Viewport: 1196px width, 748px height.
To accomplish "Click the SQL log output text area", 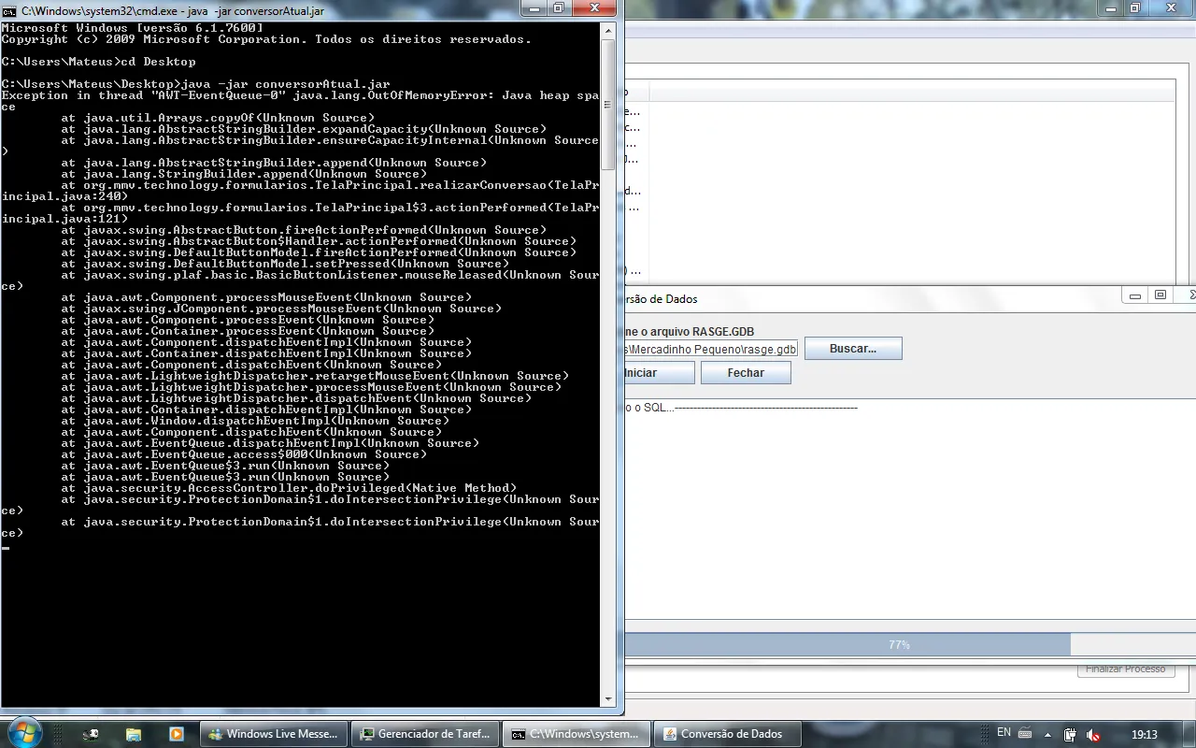I will point(910,510).
